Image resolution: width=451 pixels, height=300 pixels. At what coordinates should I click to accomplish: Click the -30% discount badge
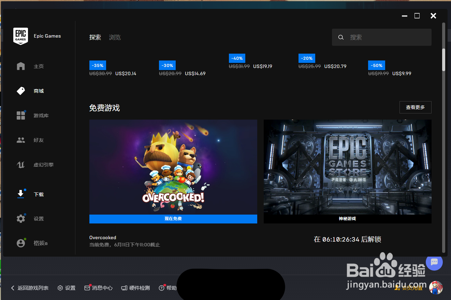coord(167,65)
